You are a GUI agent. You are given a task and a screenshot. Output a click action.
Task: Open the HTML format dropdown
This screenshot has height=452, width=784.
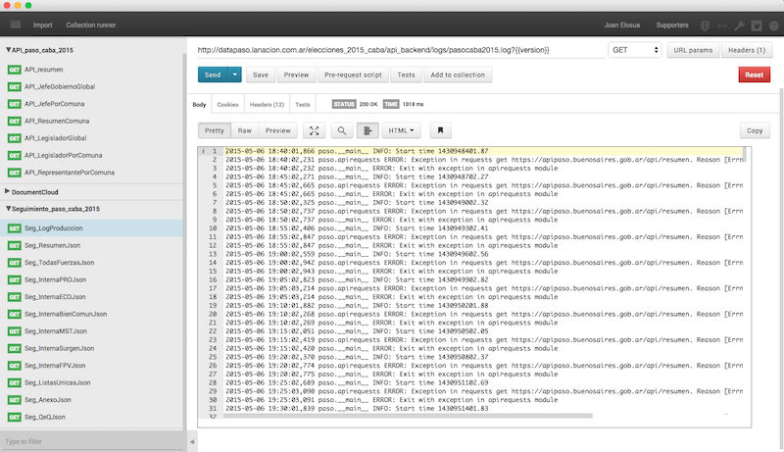(x=401, y=130)
